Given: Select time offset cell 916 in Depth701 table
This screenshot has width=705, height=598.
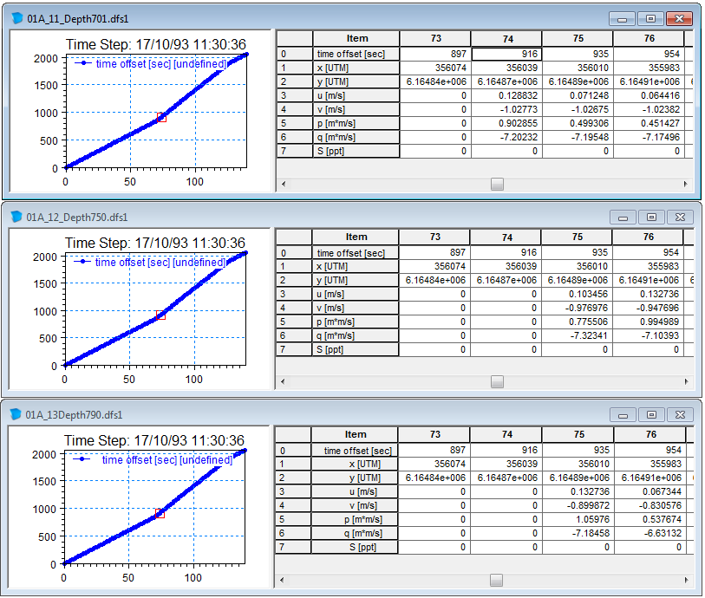Looking at the screenshot, I should [506, 54].
